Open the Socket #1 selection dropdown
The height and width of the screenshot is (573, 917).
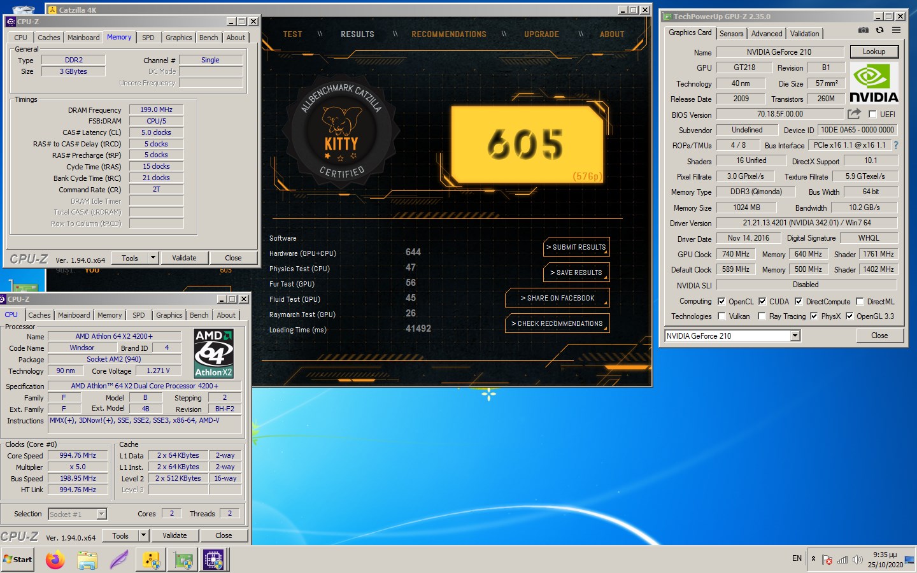[x=101, y=514]
